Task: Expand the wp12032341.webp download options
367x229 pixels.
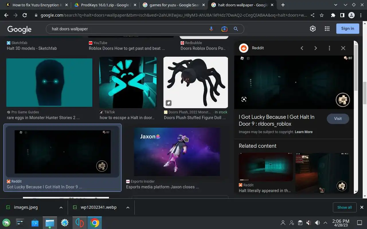Action: click(x=128, y=208)
